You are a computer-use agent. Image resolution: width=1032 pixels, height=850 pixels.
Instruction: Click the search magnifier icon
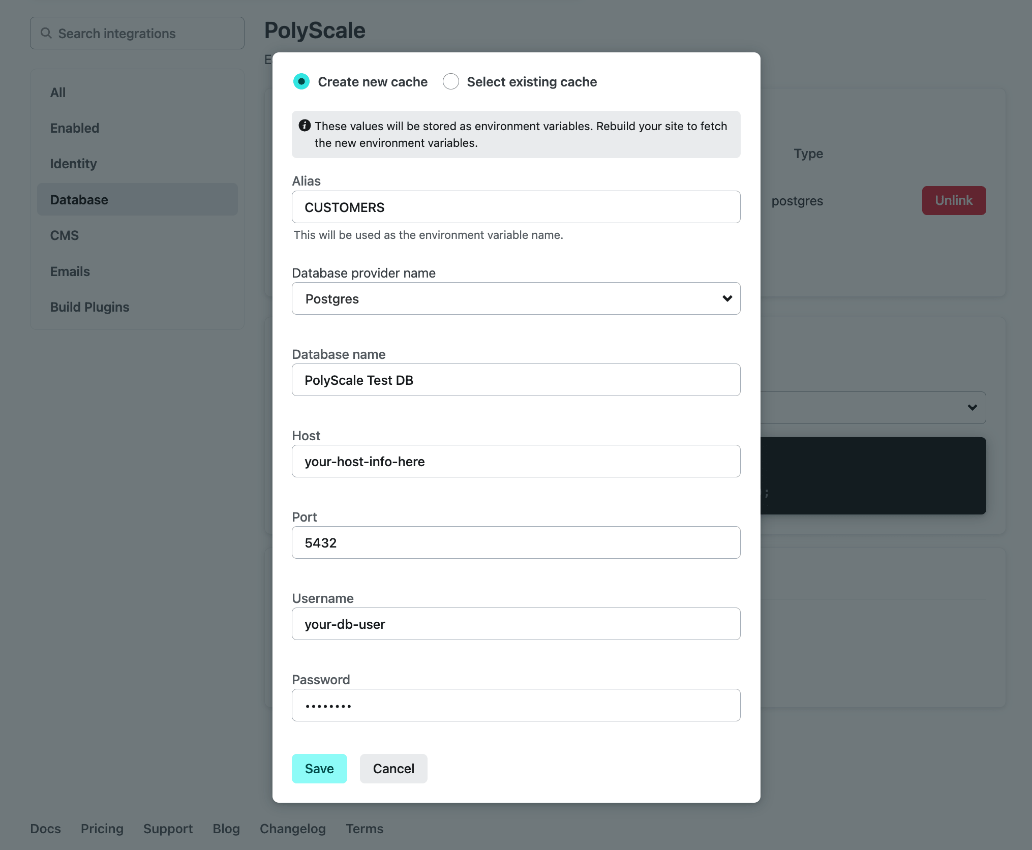(x=46, y=33)
